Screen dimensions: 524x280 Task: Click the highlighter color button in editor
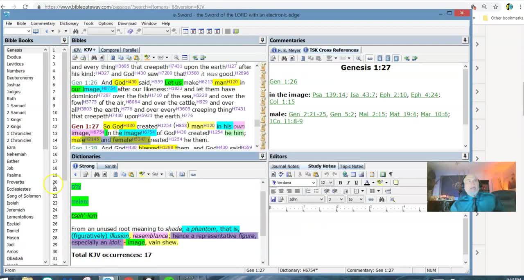pyautogui.click(x=380, y=183)
